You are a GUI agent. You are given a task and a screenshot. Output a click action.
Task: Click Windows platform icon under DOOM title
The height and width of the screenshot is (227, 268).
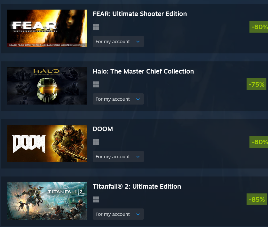96,142
